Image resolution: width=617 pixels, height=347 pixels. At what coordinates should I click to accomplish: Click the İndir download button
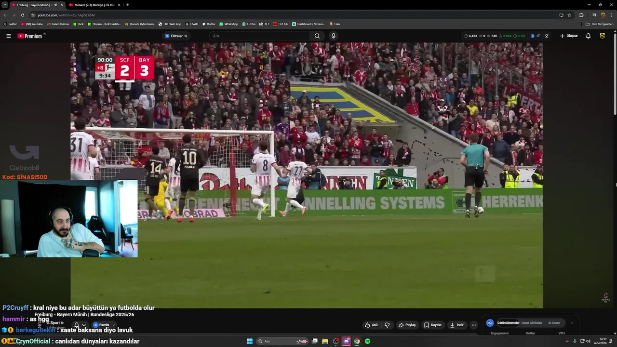pos(457,325)
